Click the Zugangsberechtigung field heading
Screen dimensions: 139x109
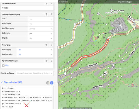11,15
